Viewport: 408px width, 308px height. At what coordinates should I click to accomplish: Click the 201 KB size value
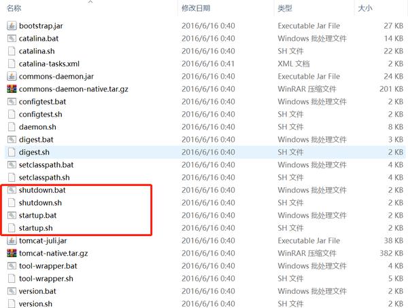point(392,89)
